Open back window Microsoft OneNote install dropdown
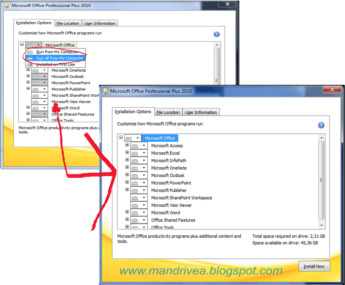Image resolution: width=345 pixels, height=285 pixels. click(40, 70)
